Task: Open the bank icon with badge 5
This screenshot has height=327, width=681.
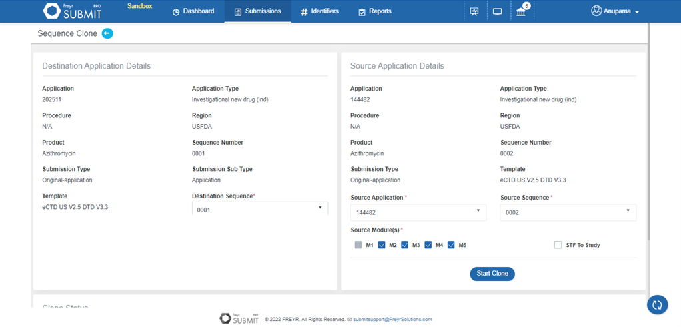Action: pyautogui.click(x=520, y=12)
